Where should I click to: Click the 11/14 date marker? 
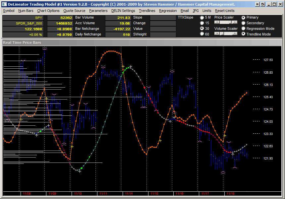click(129, 194)
